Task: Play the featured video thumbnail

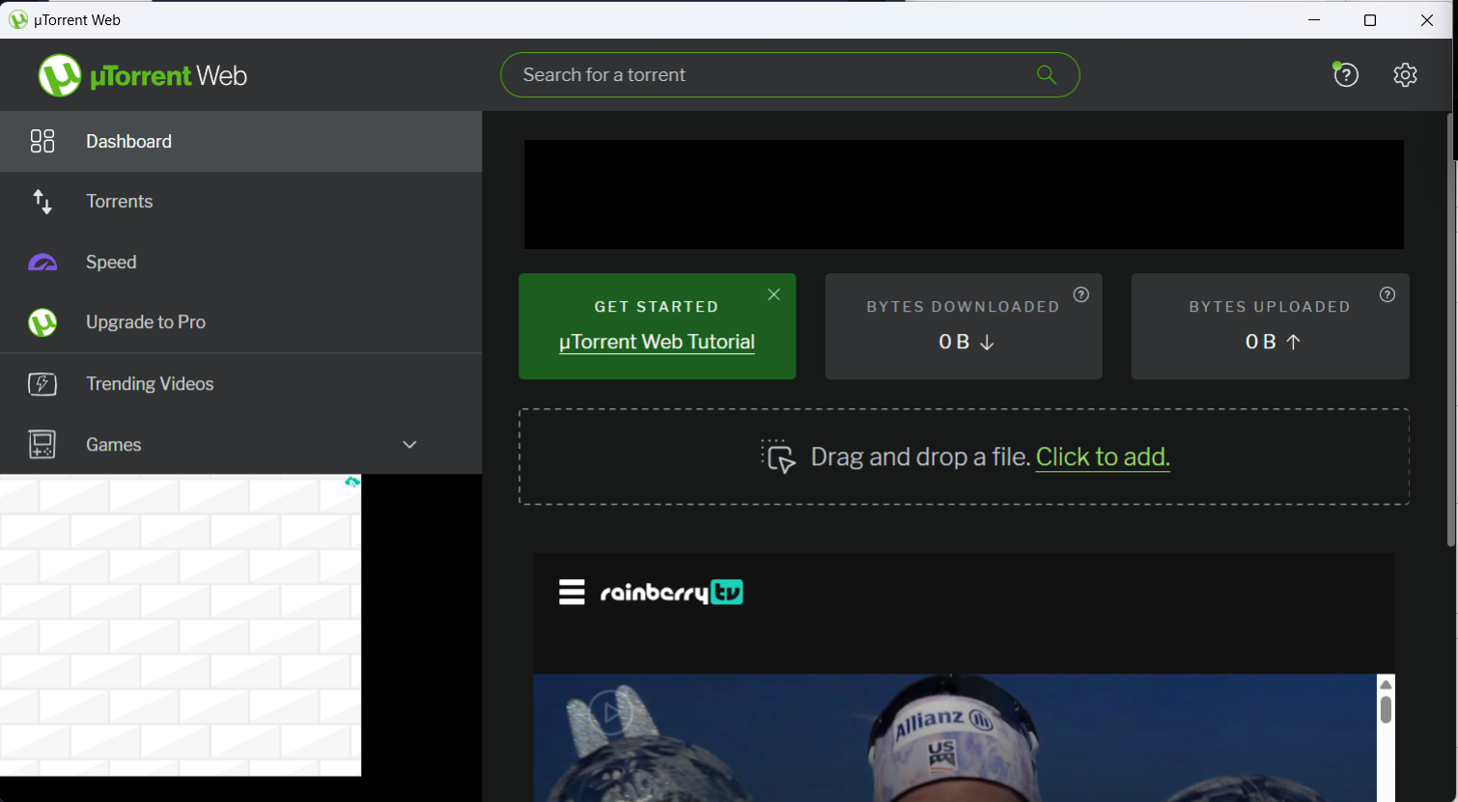Action: [x=612, y=711]
